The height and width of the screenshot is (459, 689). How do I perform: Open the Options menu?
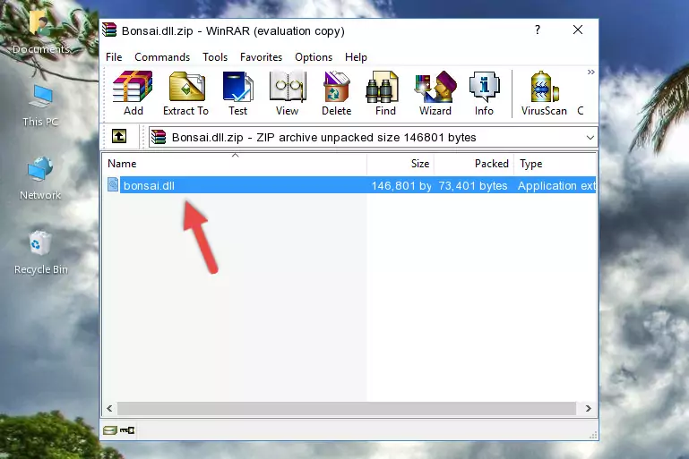pyautogui.click(x=314, y=57)
